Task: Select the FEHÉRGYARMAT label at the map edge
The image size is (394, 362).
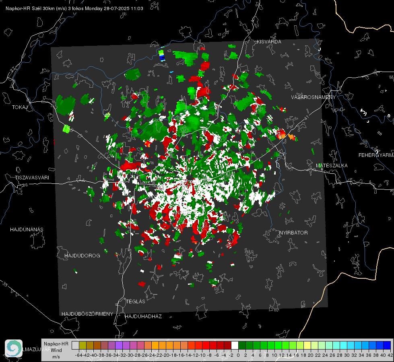Action: 376,155
